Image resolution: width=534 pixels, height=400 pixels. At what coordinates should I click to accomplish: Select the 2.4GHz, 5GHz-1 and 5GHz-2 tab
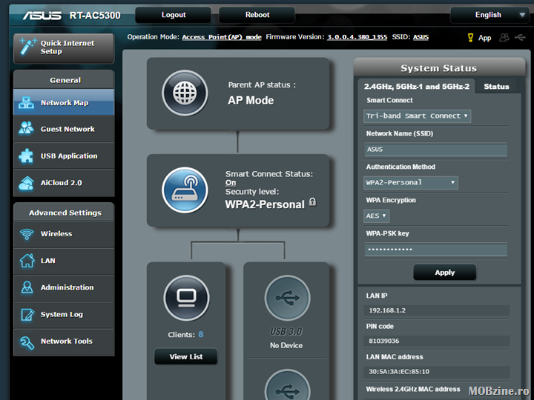click(417, 87)
